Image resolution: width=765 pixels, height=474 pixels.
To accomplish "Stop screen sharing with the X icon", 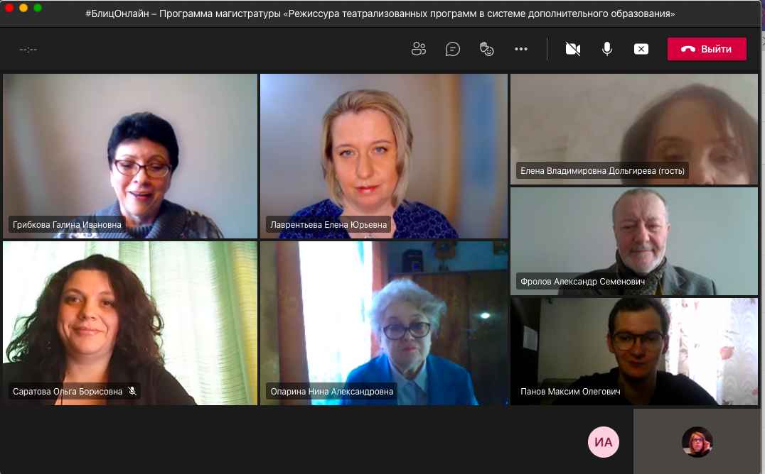I will pos(641,49).
